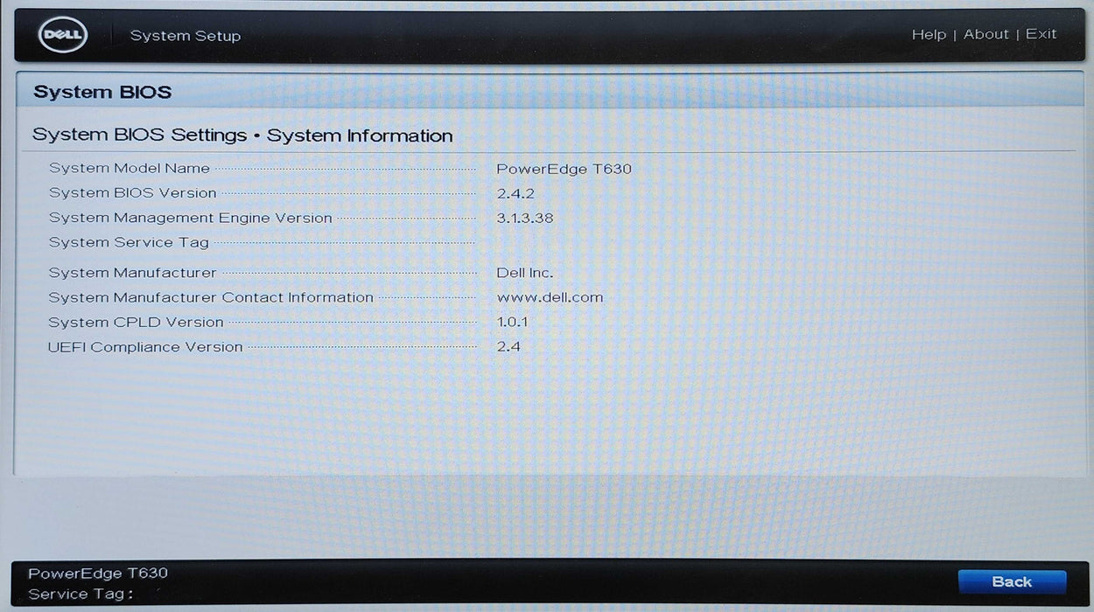1094x612 pixels.
Task: Select CPLD version value 1.0.1
Action: pyautogui.click(x=513, y=322)
